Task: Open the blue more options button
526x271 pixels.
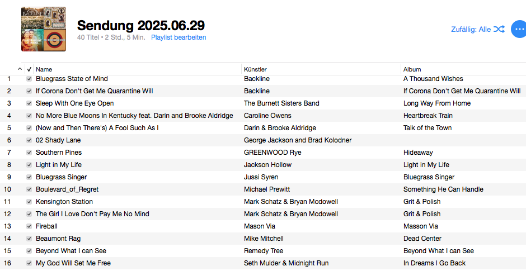Action: point(519,29)
